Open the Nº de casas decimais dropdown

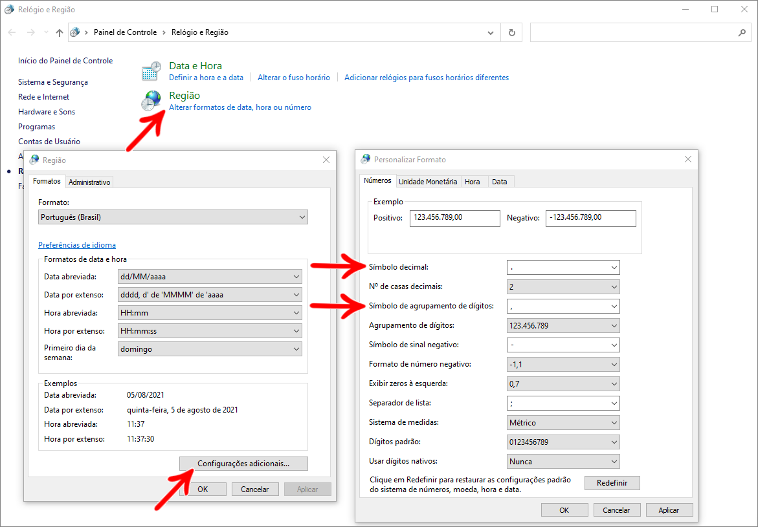click(x=563, y=287)
